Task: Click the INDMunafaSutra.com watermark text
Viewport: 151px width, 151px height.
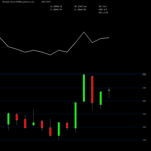Action: point(25,2)
